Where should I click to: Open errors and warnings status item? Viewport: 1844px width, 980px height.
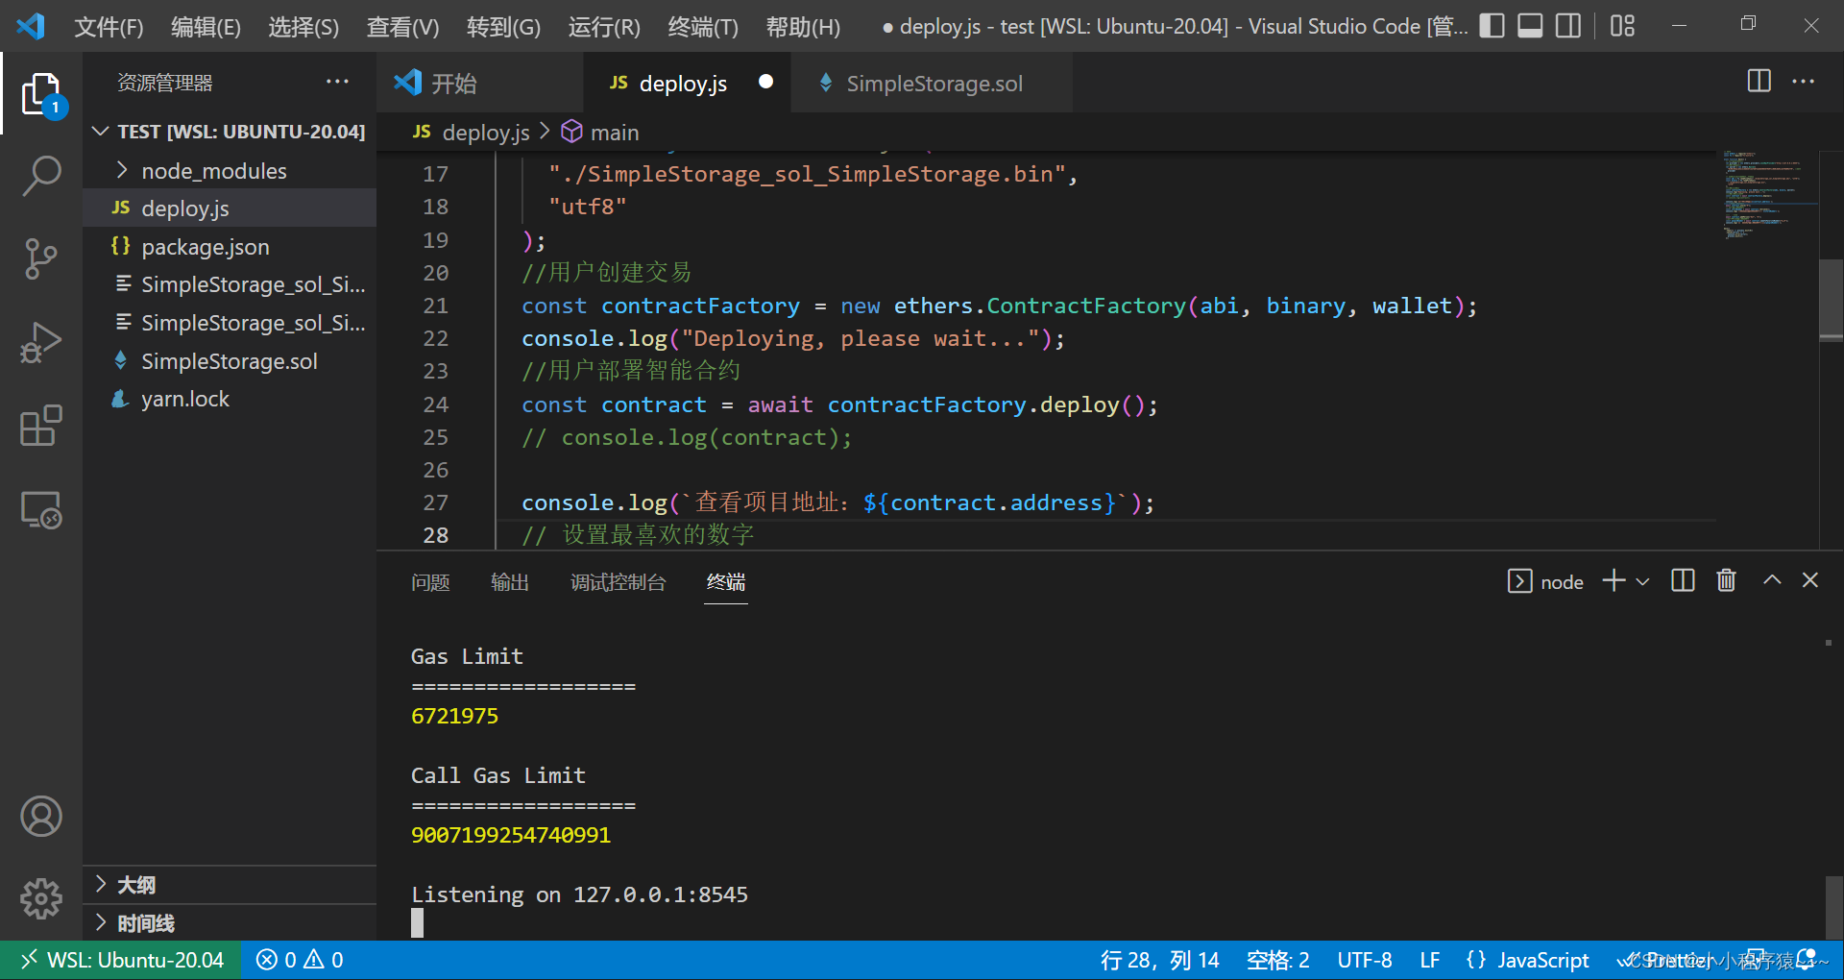tap(300, 960)
